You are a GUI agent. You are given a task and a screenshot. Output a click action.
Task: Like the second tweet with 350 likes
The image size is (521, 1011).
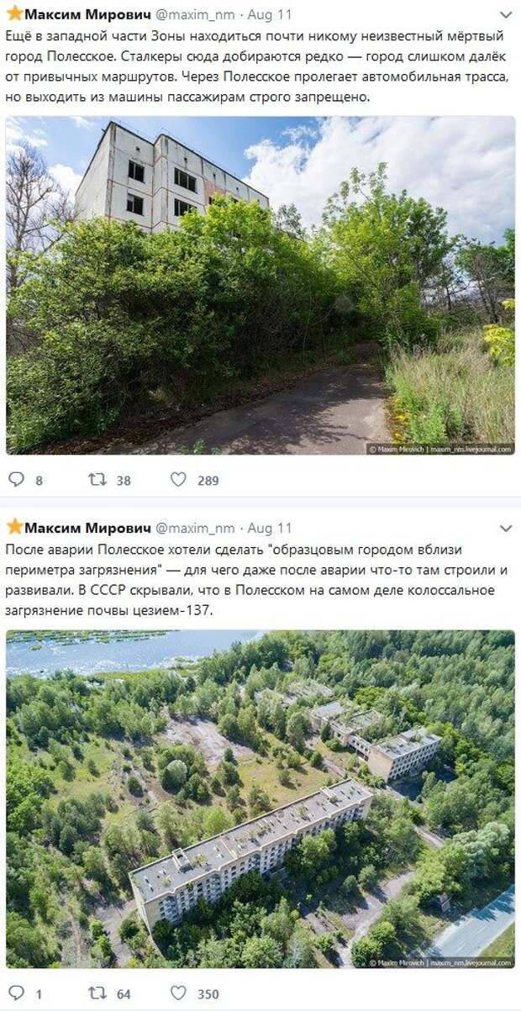178,993
